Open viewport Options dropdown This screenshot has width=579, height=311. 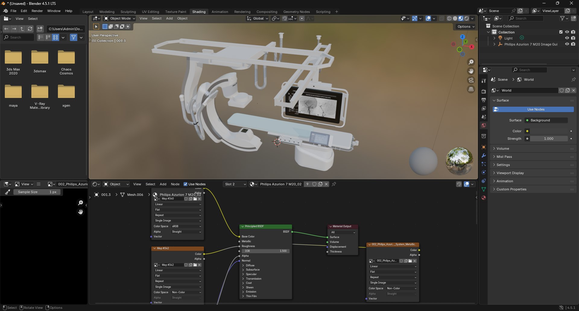[466, 27]
